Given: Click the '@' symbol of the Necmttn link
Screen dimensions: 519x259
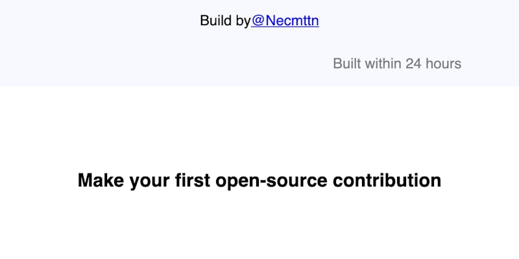Looking at the screenshot, I should 258,21.
